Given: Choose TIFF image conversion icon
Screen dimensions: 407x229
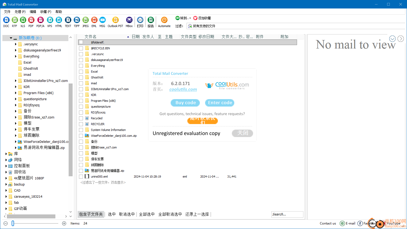Looking at the screenshot, I should coord(77,20).
